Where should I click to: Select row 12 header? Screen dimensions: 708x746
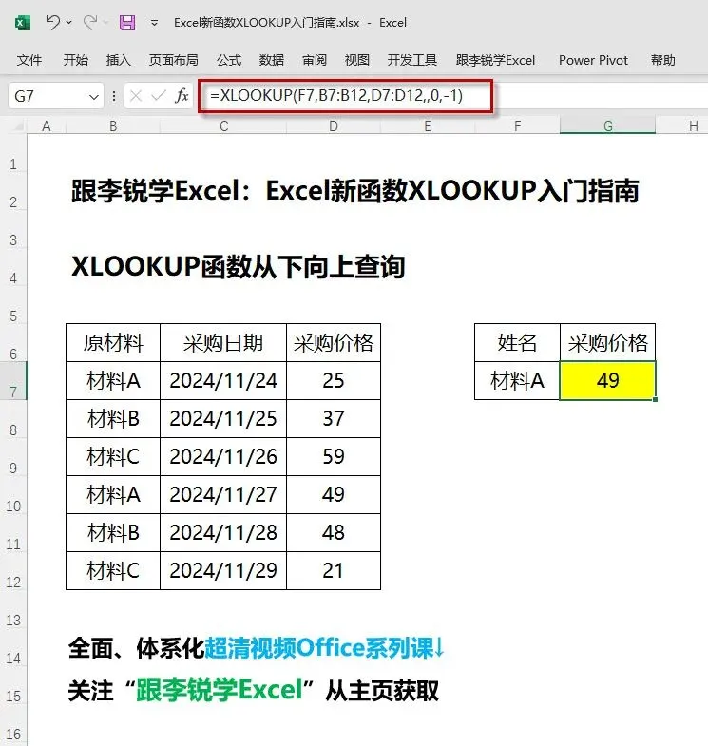pos(13,571)
